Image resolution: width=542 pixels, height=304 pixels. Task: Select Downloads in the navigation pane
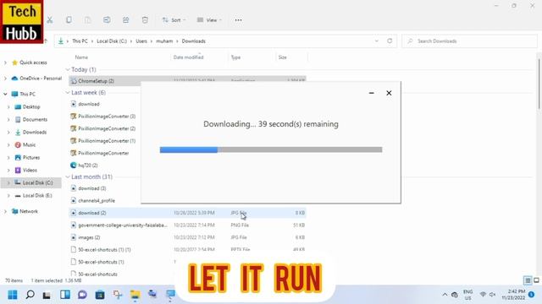tap(34, 133)
